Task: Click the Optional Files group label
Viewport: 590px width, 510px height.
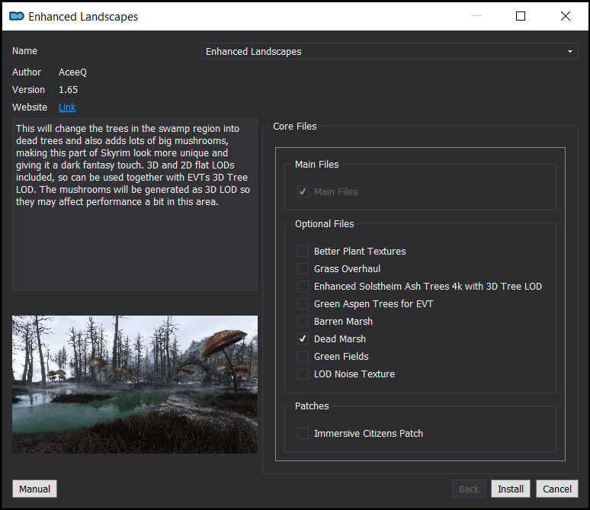Action: (x=325, y=224)
